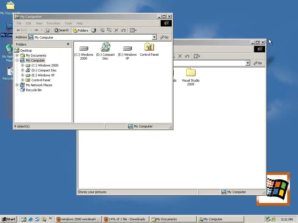Viewport: 298px width, 223px height.
Task: Close the Folders pane with its X
Action: click(68, 44)
